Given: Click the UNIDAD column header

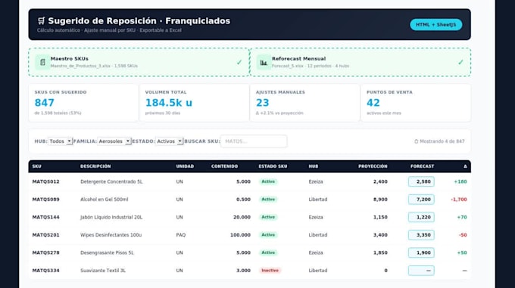Looking at the screenshot, I should tap(185, 166).
